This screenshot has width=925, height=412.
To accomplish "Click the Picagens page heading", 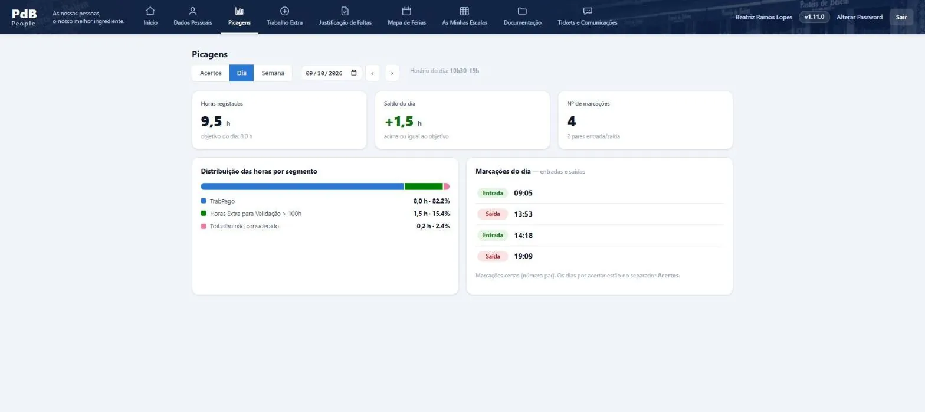I will pyautogui.click(x=209, y=54).
